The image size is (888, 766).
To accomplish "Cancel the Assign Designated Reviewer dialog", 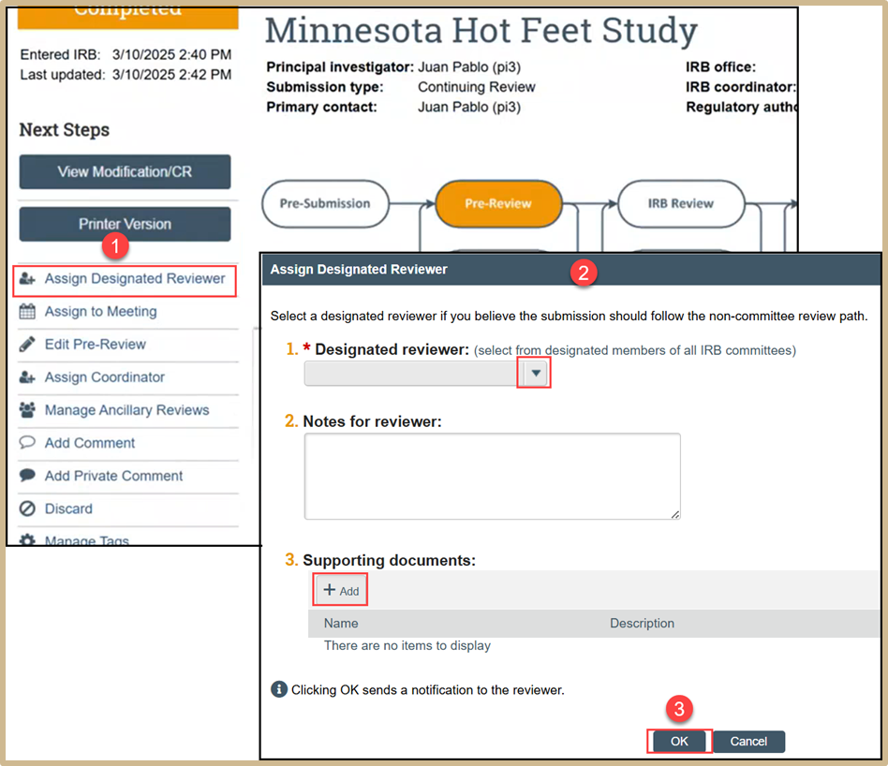I will [748, 741].
